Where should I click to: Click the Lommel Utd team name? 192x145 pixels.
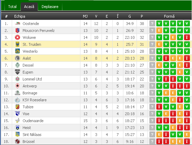point(32,79)
